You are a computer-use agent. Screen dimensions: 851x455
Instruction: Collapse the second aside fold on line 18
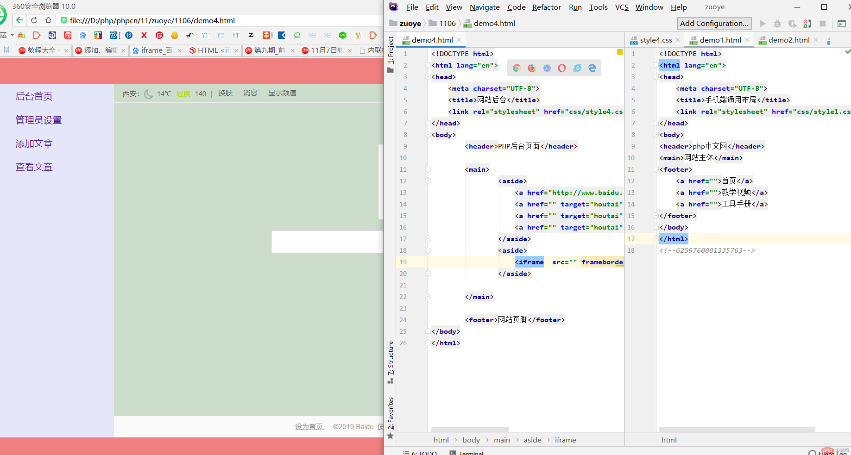[428, 250]
